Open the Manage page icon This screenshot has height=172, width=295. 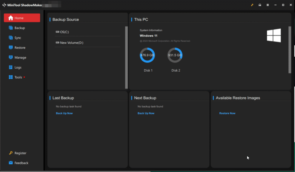[x=11, y=57]
